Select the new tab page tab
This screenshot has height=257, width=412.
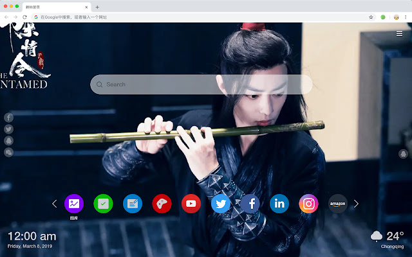[57, 7]
